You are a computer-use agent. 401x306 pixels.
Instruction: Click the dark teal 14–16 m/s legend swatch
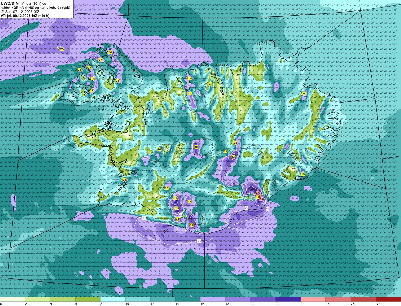[188, 299]
